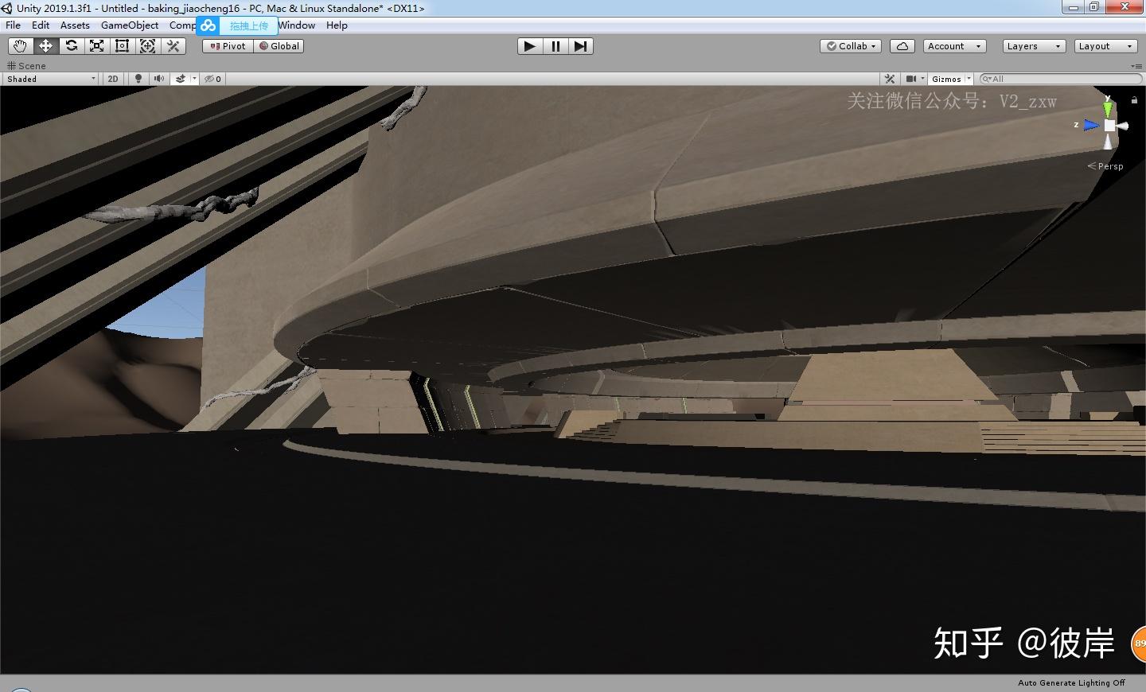The height and width of the screenshot is (692, 1146).
Task: Activate the Rotate tool
Action: click(x=72, y=46)
